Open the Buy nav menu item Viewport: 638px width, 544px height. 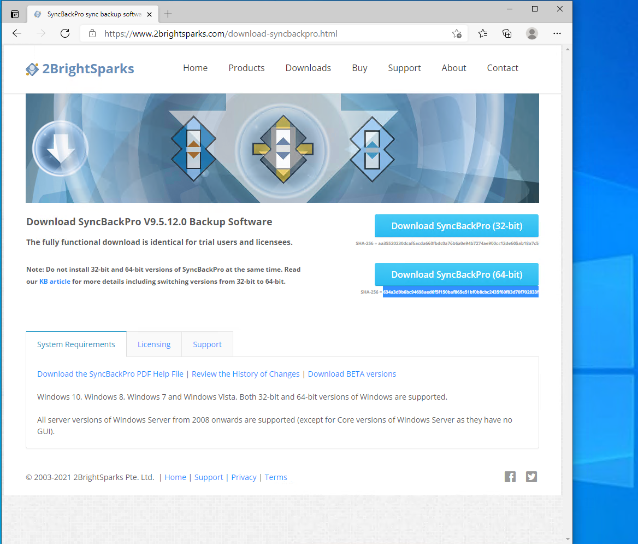tap(359, 68)
